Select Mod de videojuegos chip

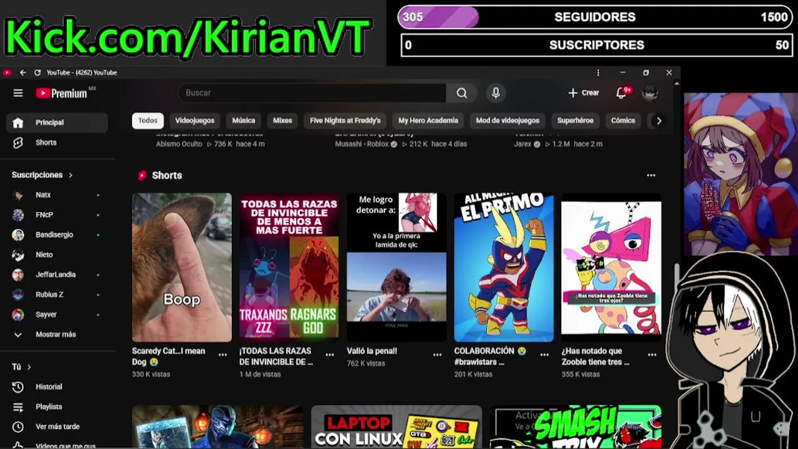[x=507, y=120]
